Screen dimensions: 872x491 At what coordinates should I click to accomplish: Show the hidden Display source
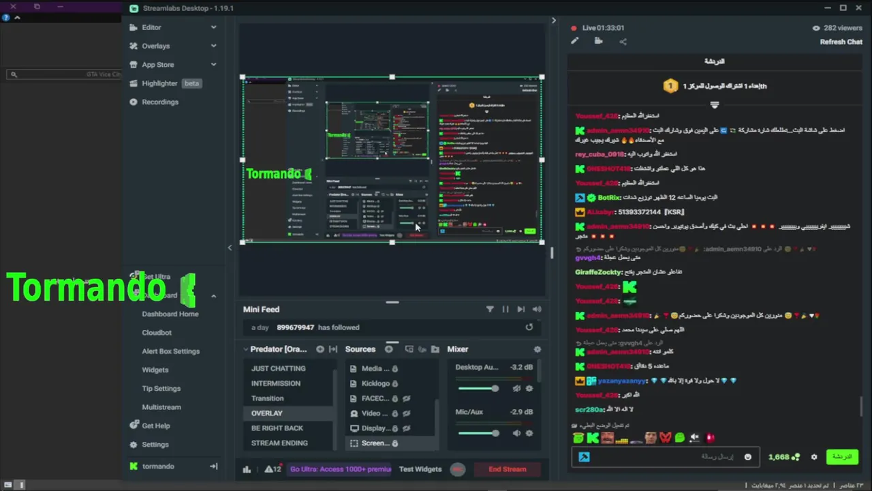407,428
